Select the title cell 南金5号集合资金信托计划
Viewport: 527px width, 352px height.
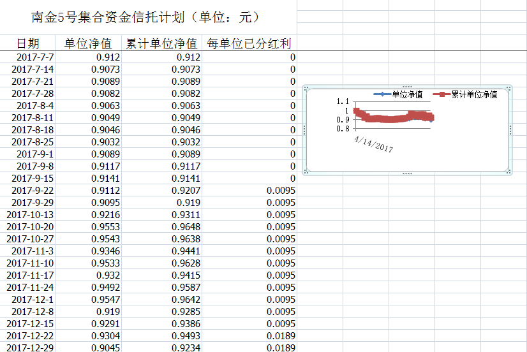(147, 17)
